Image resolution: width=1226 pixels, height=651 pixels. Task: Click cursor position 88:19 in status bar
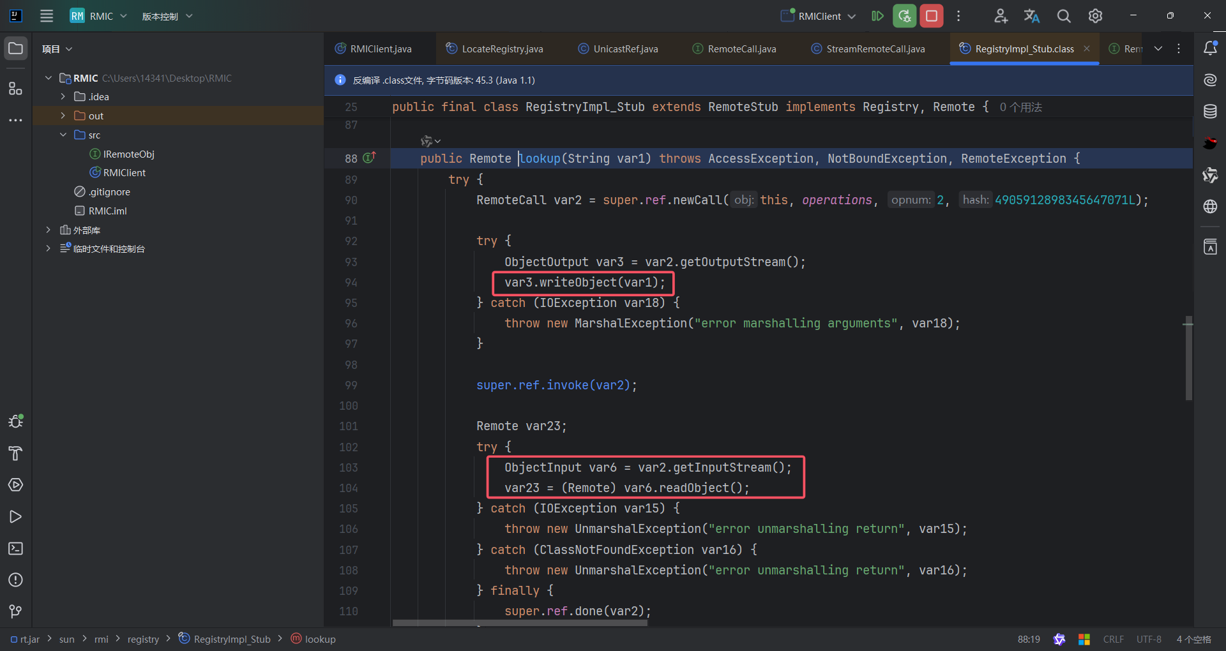tap(1029, 639)
